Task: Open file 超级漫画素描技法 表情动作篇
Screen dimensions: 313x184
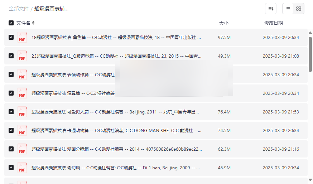Action: pos(73,74)
